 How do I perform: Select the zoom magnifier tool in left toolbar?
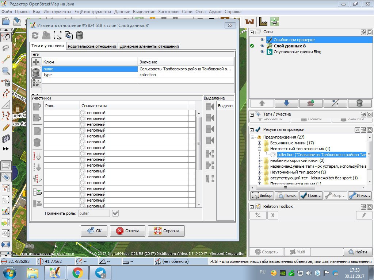[6, 71]
